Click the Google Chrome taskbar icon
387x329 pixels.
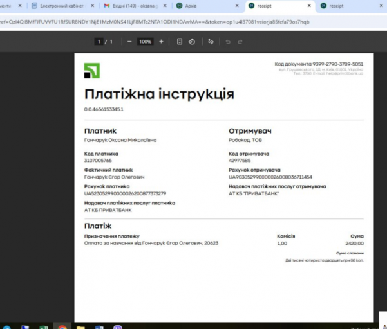[62, 326]
